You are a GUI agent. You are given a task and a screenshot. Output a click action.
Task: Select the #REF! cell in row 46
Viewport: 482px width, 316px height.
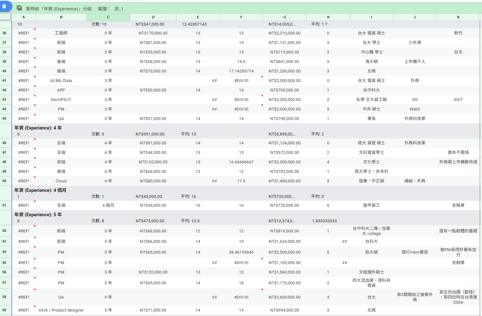coord(24,143)
